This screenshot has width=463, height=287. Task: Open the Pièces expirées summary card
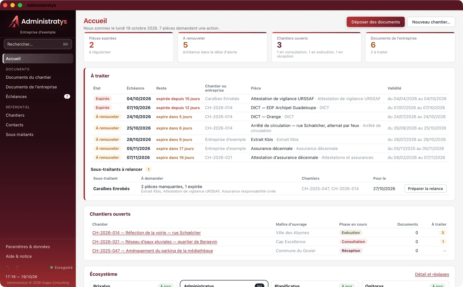point(128,47)
